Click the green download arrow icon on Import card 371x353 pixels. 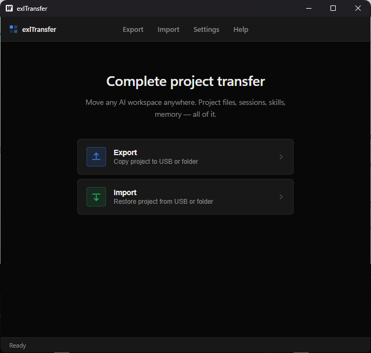point(96,197)
